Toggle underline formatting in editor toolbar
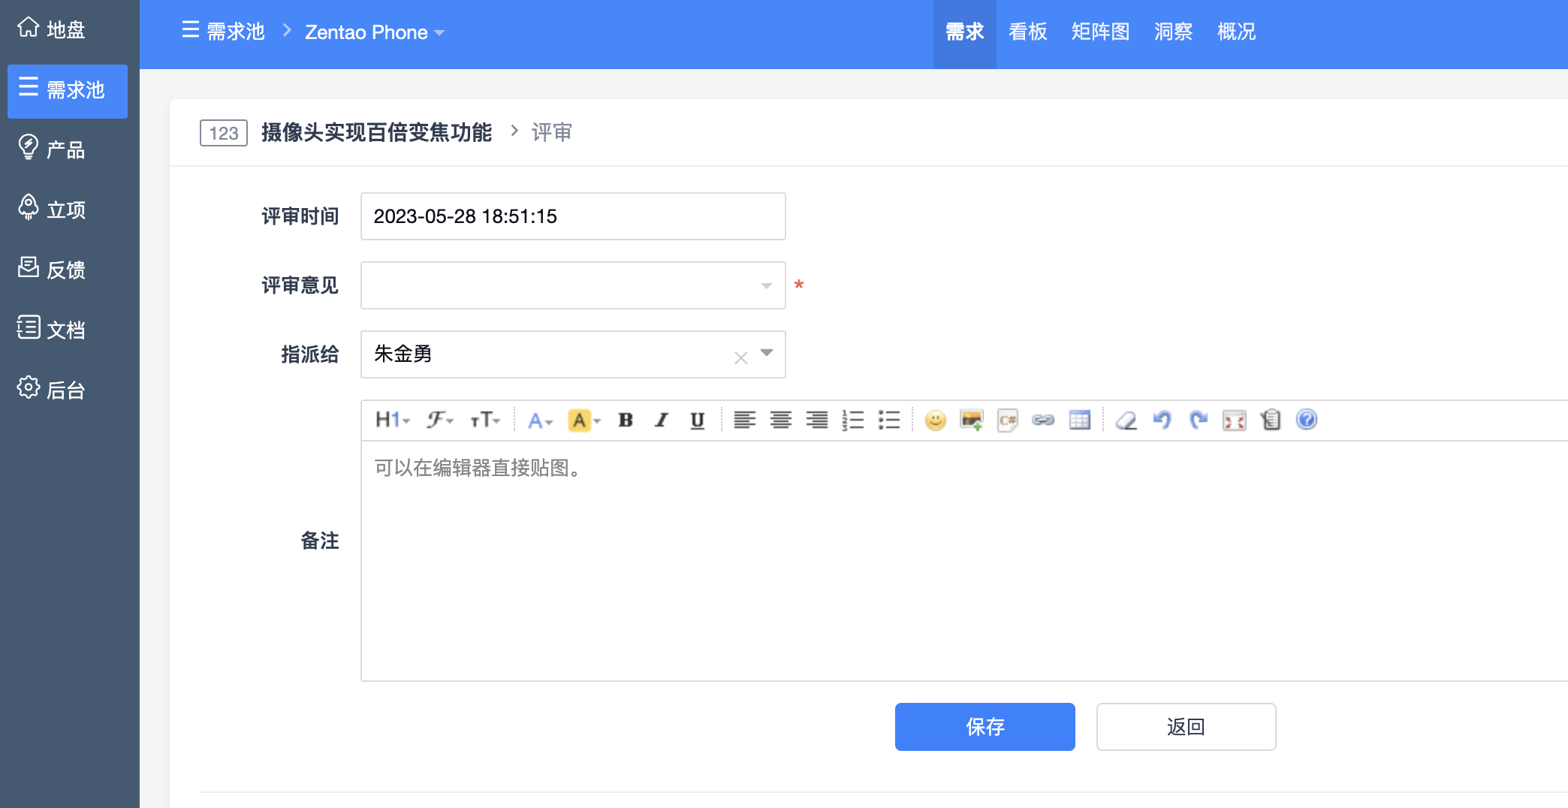Viewport: 1568px width, 808px height. click(697, 420)
